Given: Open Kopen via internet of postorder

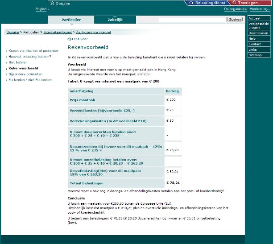Looking at the screenshot, I should pyautogui.click(x=33, y=51).
